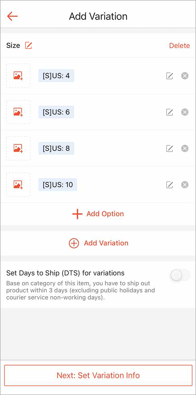Image resolution: width=196 pixels, height=395 pixels.
Task: Edit the Size variation name with pencil icon
Action: pos(28,45)
